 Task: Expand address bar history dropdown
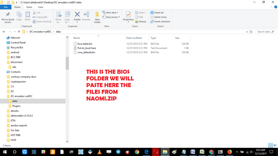click(247, 32)
